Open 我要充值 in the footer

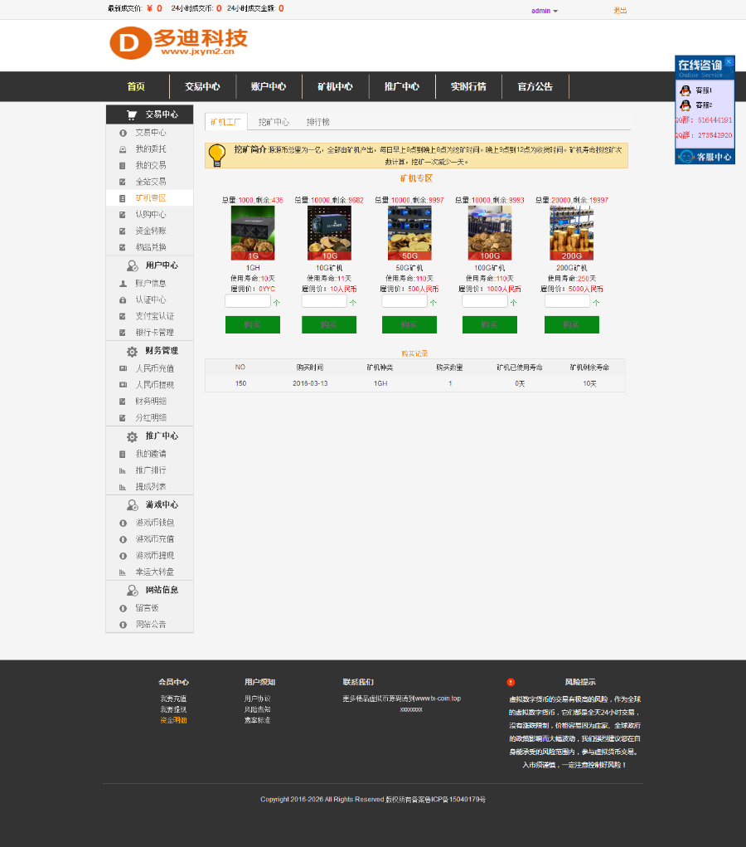(x=173, y=699)
